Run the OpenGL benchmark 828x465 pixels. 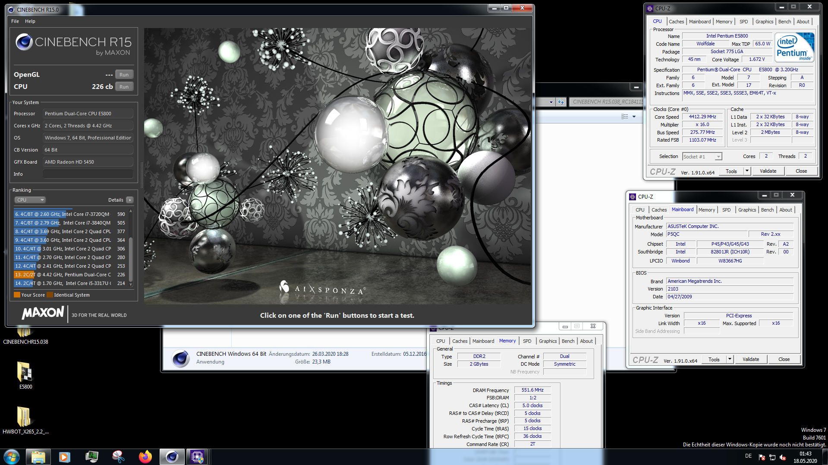[124, 75]
